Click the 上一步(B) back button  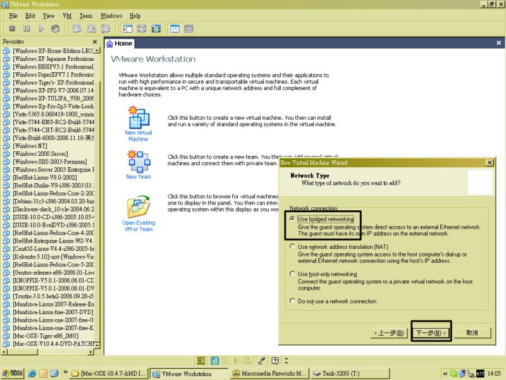(x=389, y=333)
